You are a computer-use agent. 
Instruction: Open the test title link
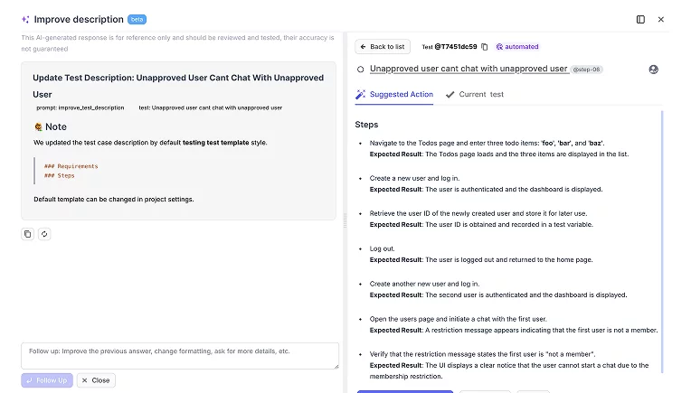click(x=469, y=69)
